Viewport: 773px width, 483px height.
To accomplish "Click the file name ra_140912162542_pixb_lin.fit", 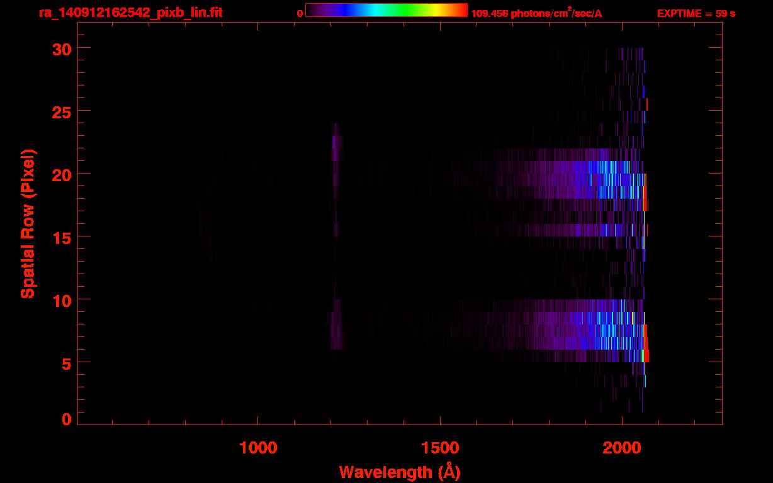I will point(130,13).
